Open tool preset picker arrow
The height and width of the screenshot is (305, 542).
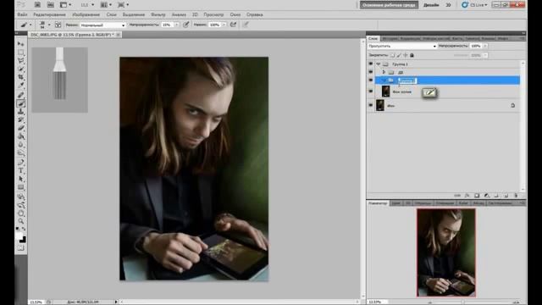click(x=30, y=25)
